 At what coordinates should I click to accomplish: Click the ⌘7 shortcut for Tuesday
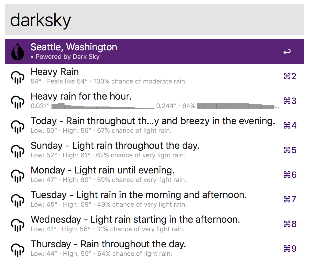290,199
